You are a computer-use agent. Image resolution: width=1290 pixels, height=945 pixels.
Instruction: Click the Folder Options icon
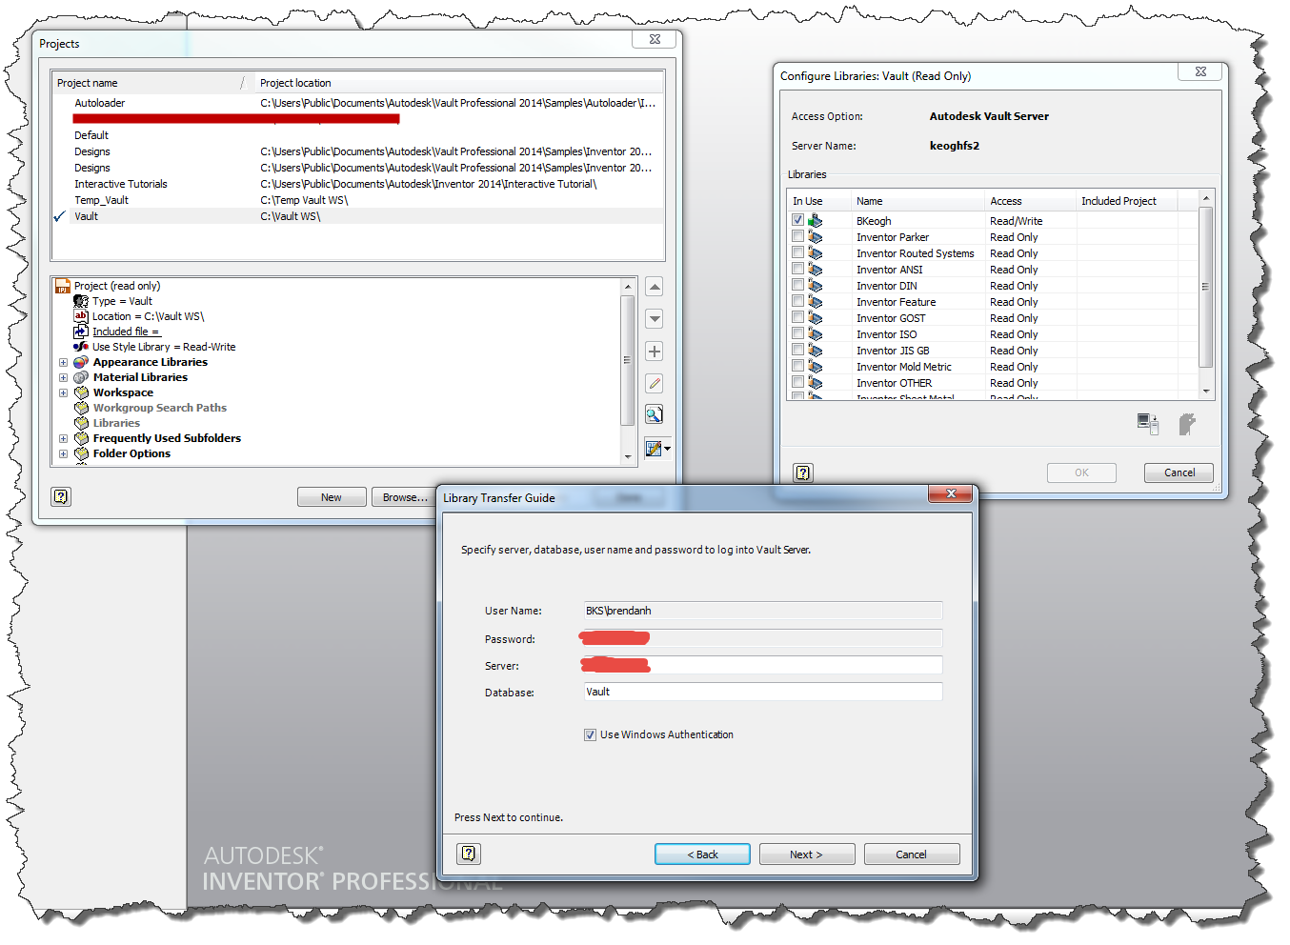click(81, 453)
